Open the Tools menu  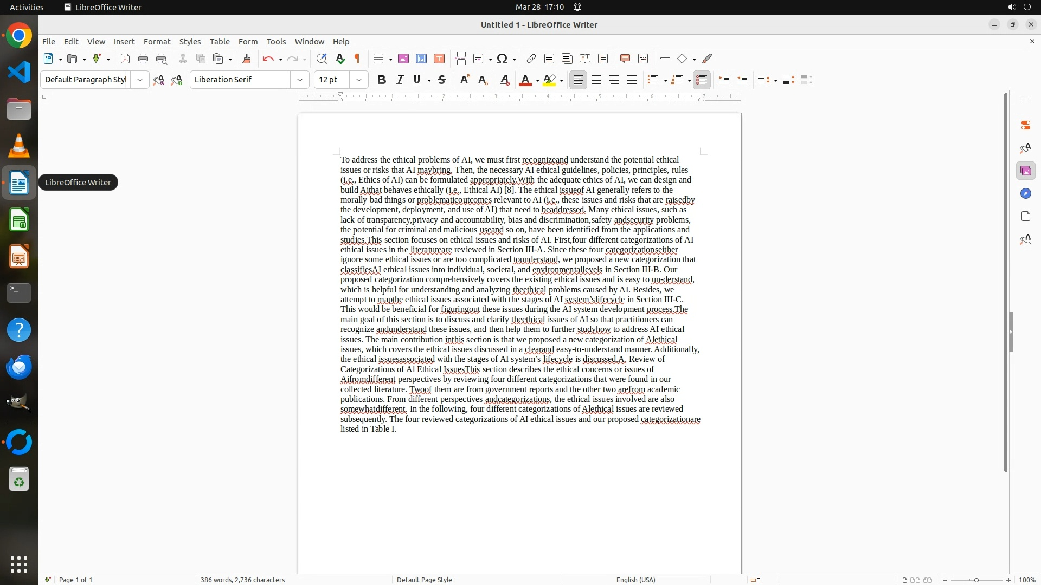tap(276, 42)
